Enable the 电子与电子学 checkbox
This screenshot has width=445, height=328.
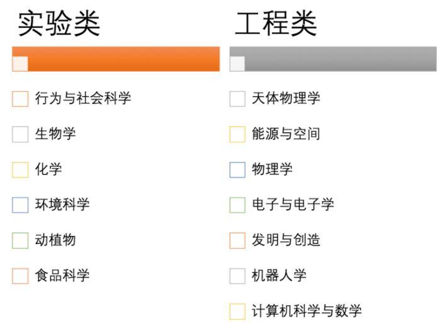tap(237, 205)
